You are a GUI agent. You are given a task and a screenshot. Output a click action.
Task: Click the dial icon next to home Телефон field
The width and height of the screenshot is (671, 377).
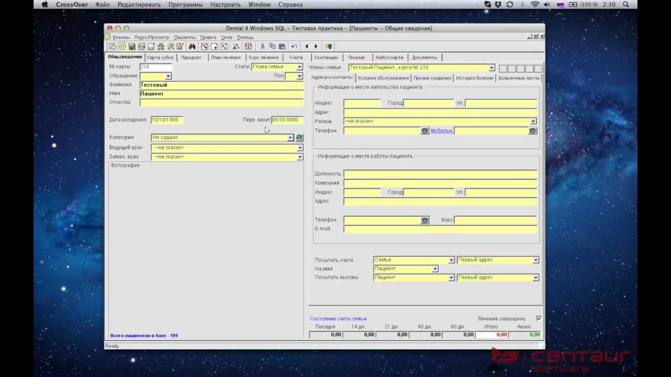click(x=425, y=131)
